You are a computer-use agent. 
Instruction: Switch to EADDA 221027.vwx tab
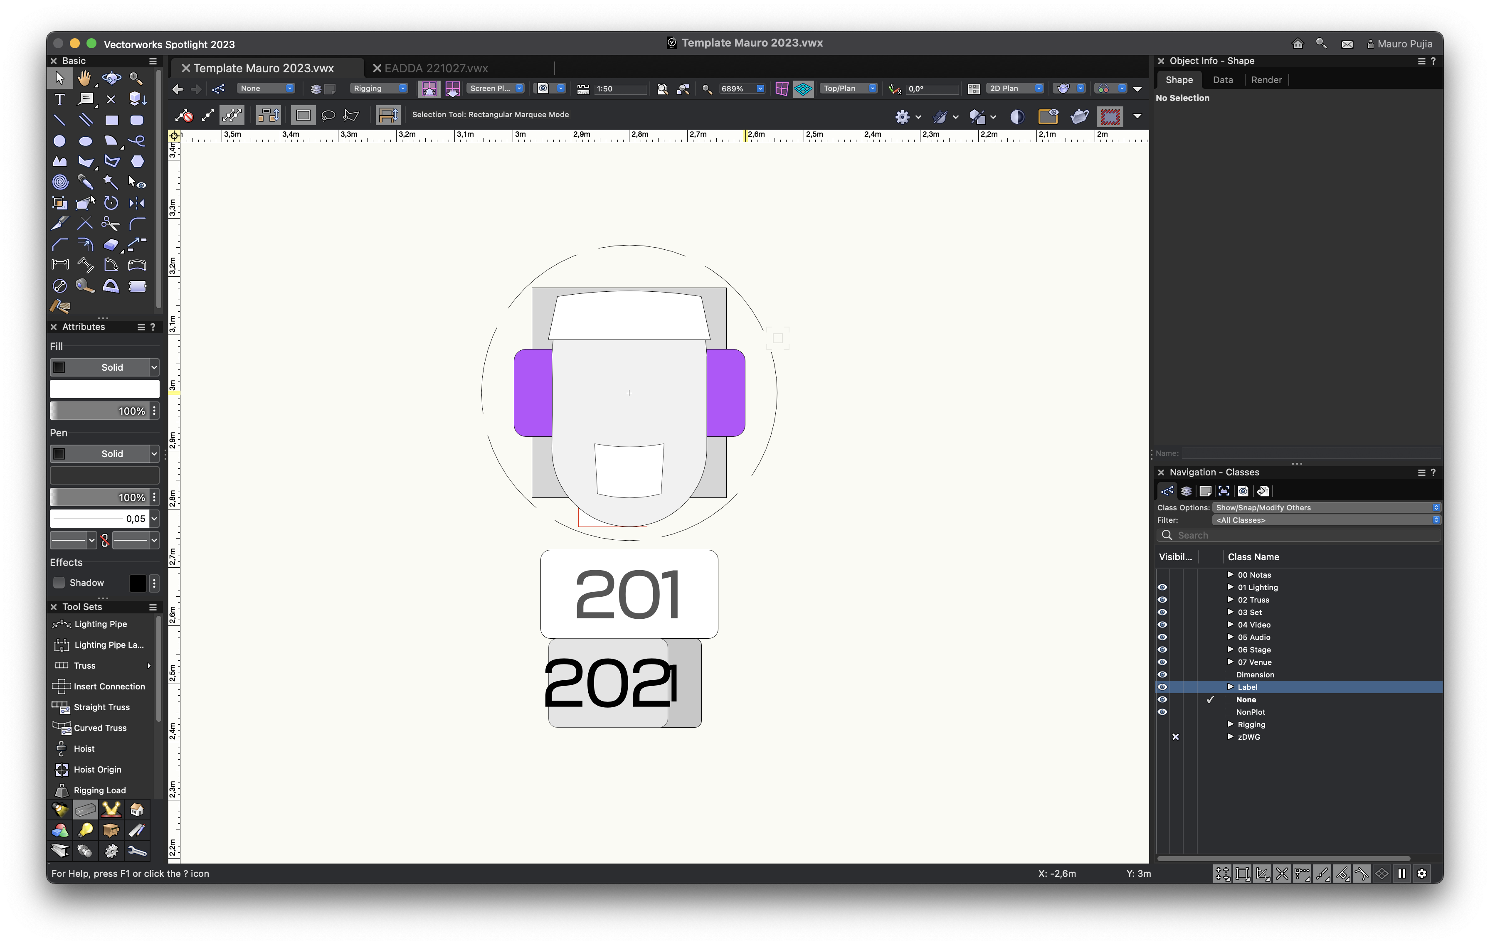(436, 68)
